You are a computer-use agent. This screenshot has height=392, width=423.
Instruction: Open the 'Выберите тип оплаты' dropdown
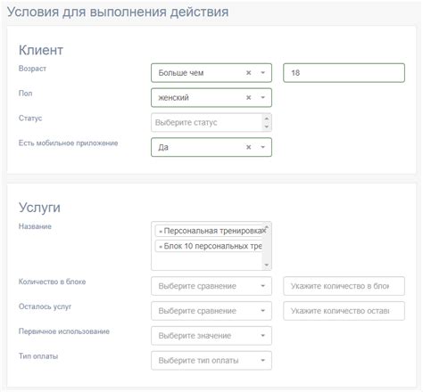[211, 361]
